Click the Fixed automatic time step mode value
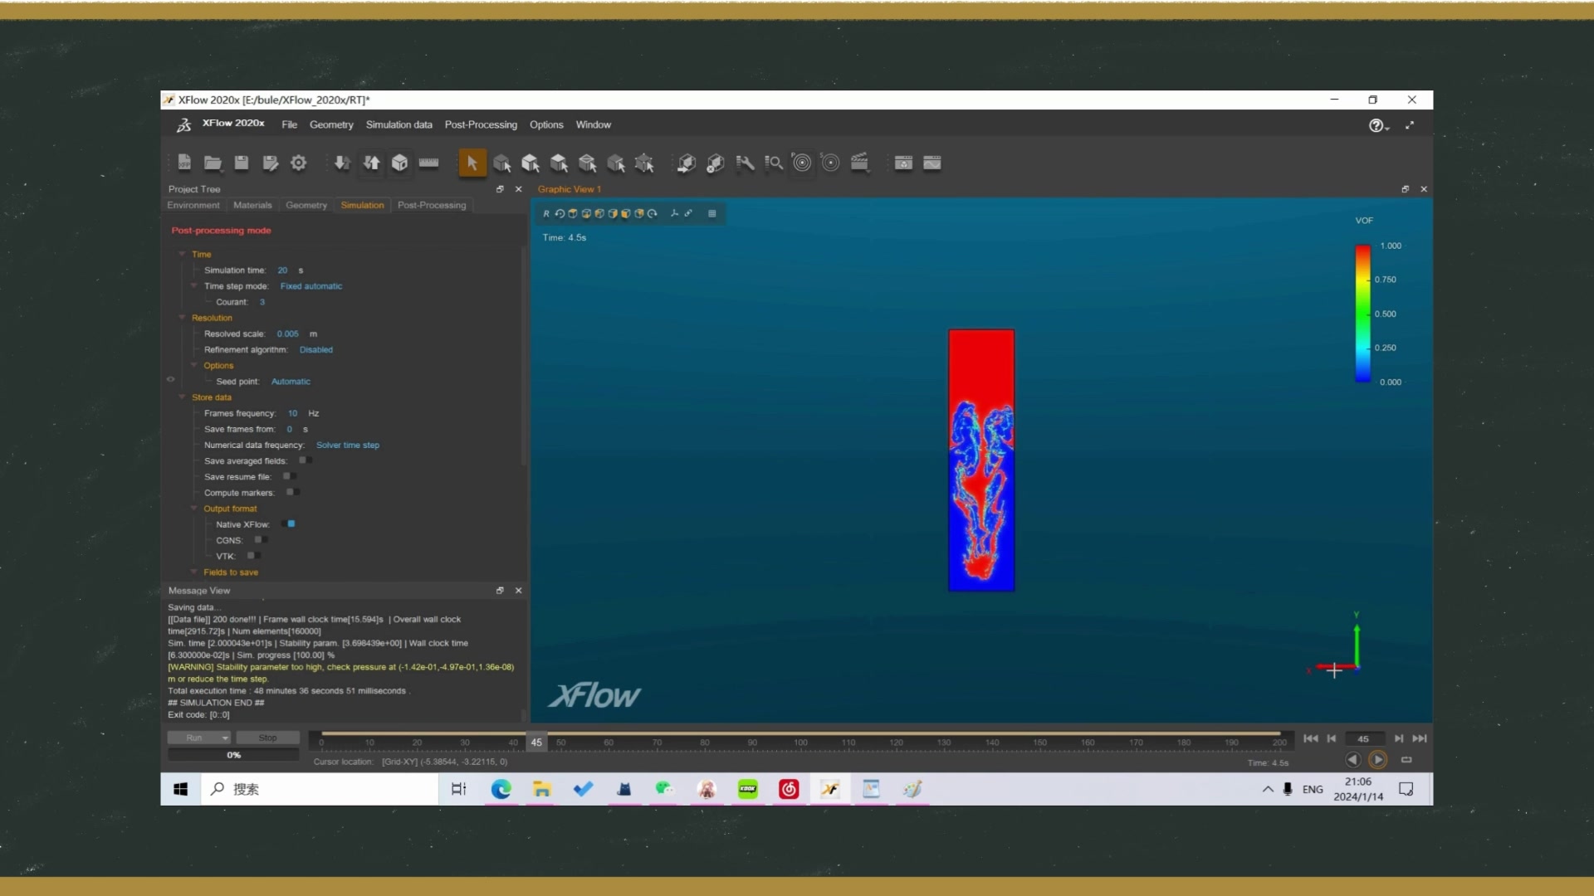This screenshot has width=1594, height=896. [310, 286]
